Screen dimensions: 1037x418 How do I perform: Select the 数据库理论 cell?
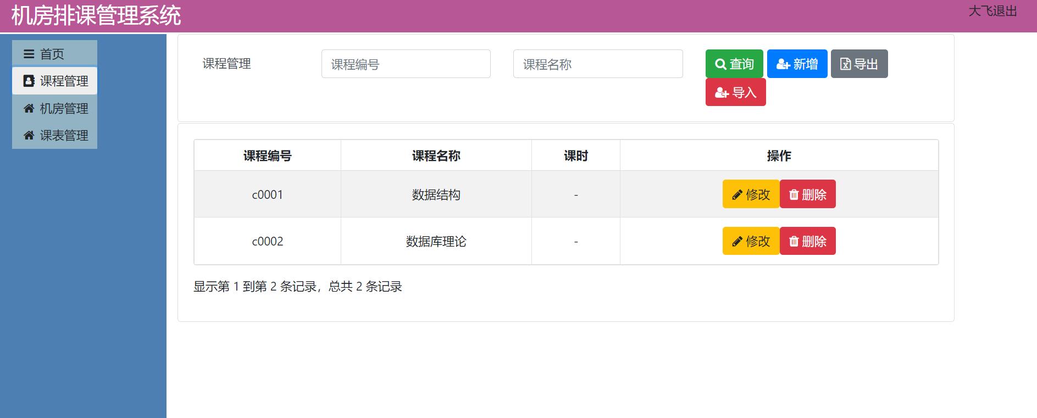click(436, 241)
